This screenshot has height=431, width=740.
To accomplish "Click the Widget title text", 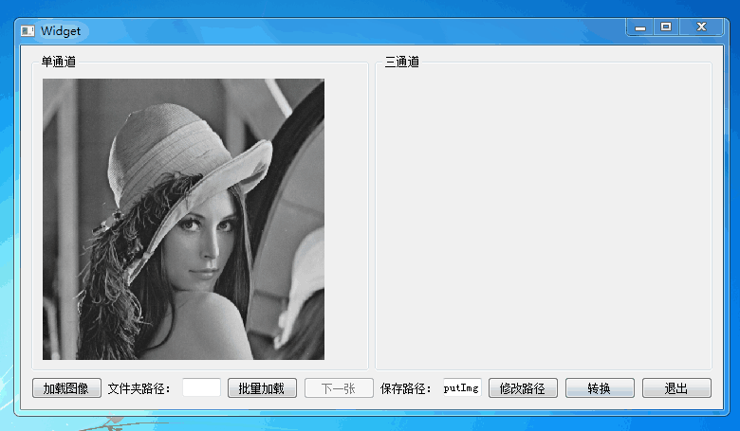I will pyautogui.click(x=61, y=31).
